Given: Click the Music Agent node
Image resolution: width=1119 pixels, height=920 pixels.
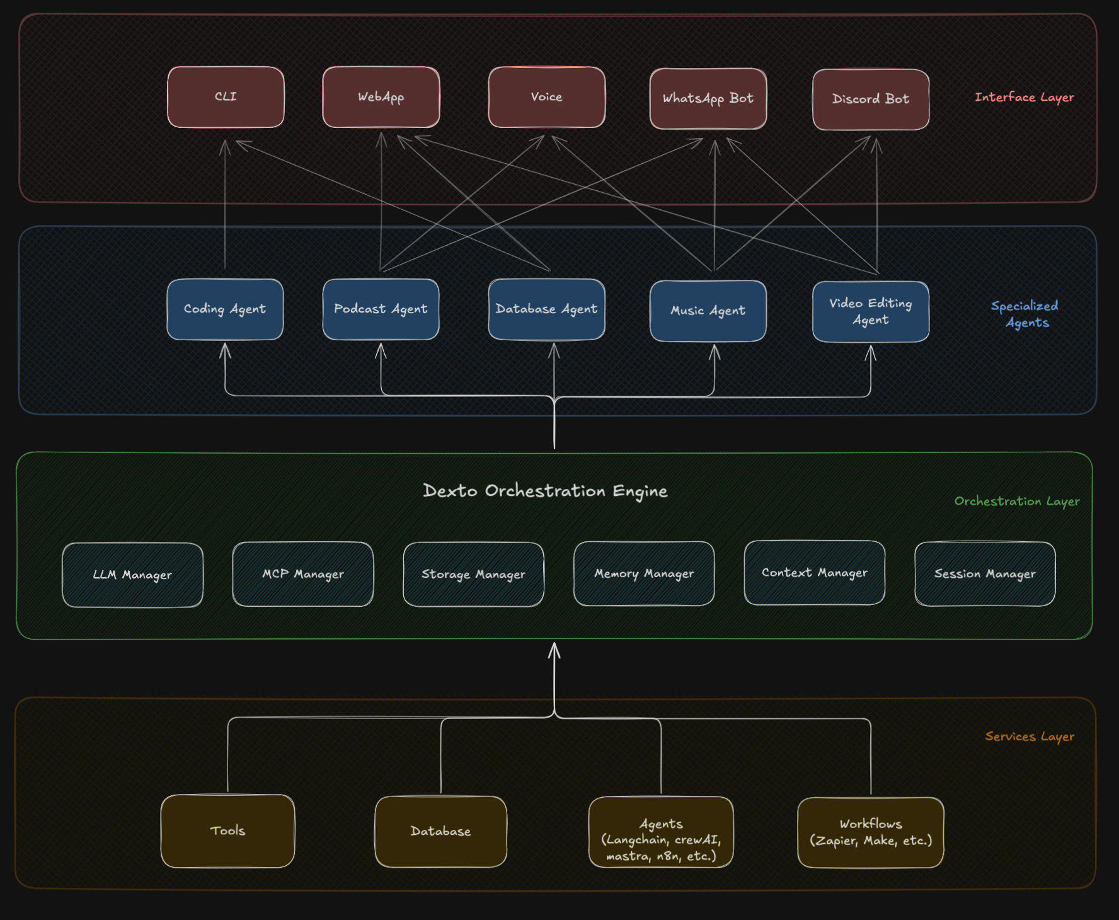Looking at the screenshot, I should pyautogui.click(x=708, y=311).
